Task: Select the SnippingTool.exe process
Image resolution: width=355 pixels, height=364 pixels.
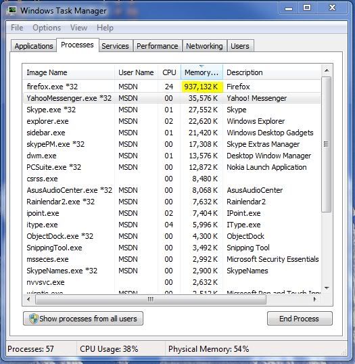Action: coord(172,248)
